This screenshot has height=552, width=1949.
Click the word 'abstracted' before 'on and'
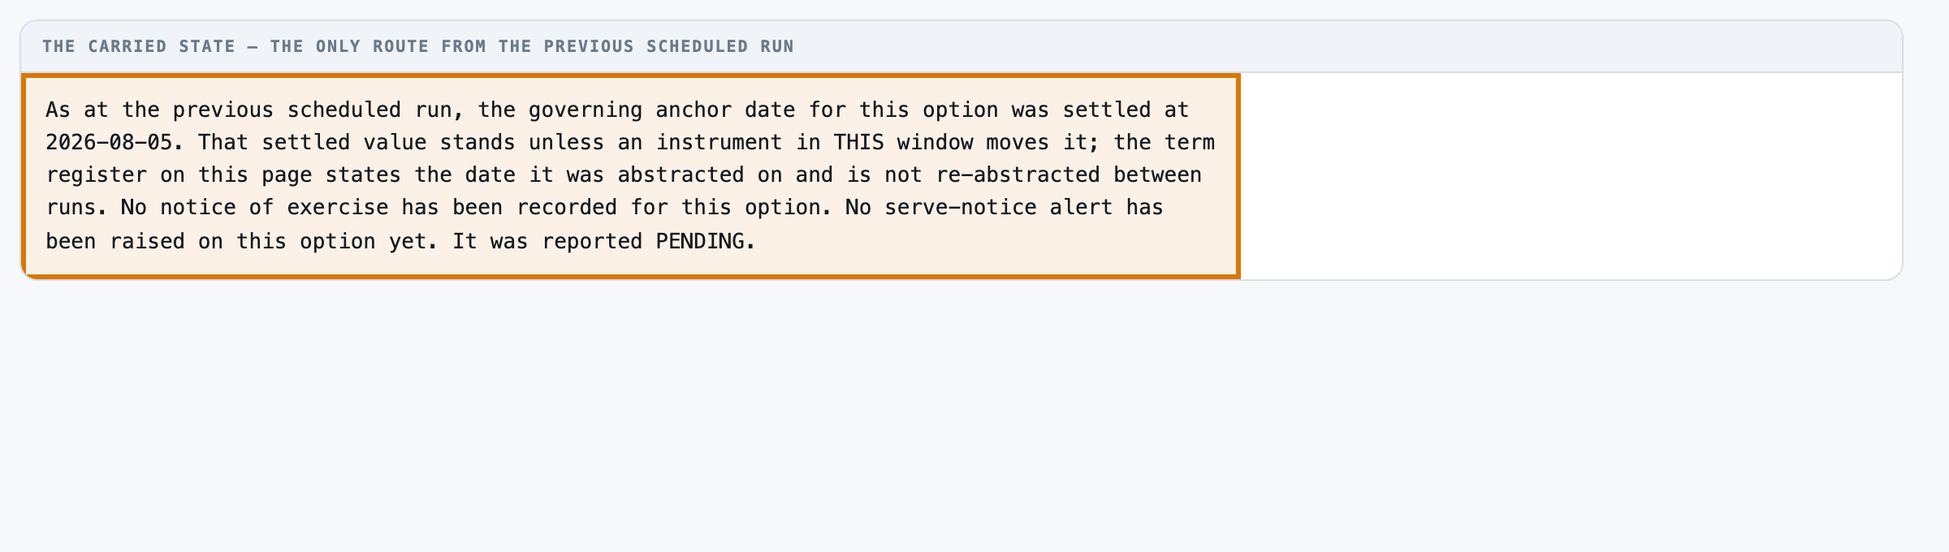[681, 175]
